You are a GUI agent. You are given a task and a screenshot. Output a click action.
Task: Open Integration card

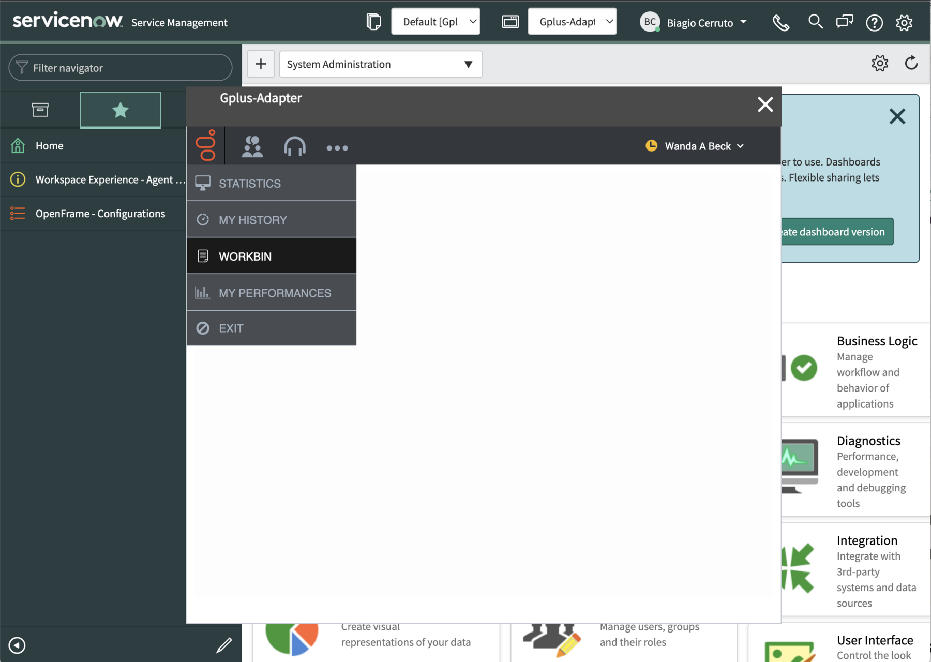855,569
